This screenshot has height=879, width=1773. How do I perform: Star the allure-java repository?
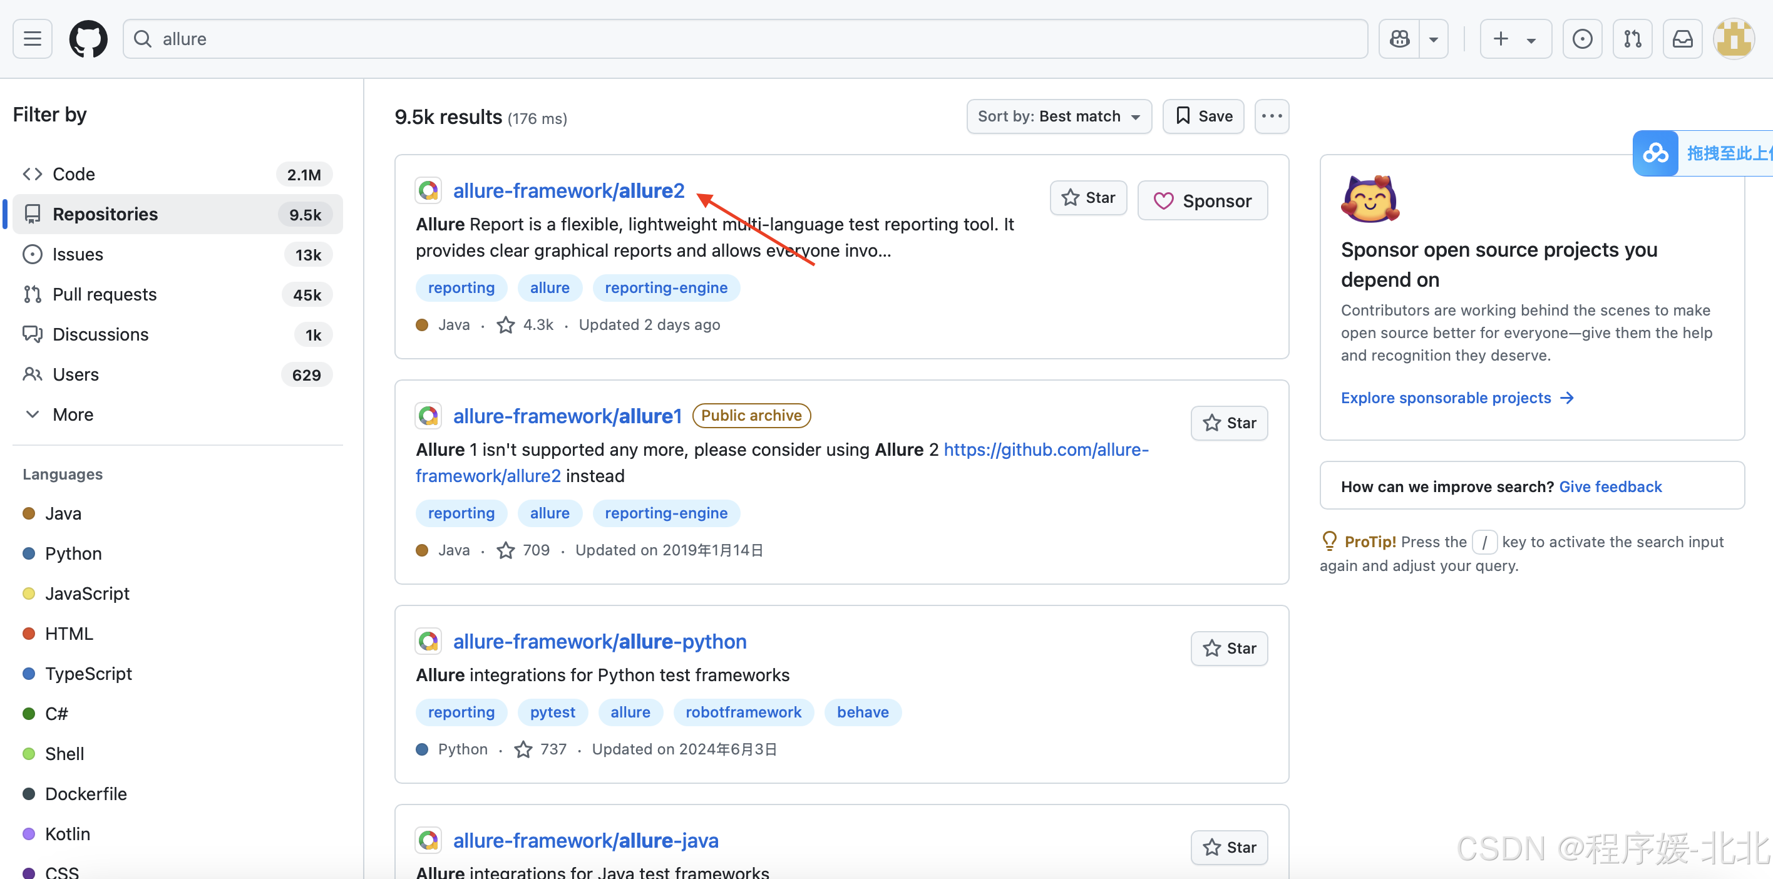[1229, 847]
